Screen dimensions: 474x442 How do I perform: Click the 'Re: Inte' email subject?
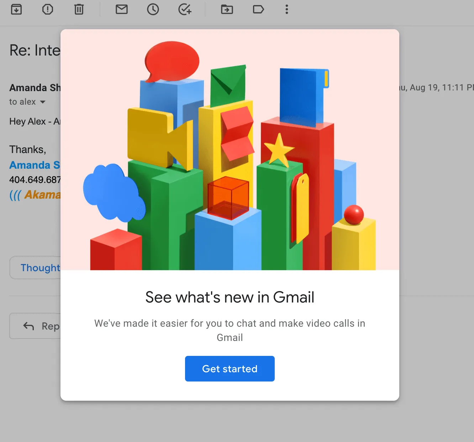click(x=35, y=51)
